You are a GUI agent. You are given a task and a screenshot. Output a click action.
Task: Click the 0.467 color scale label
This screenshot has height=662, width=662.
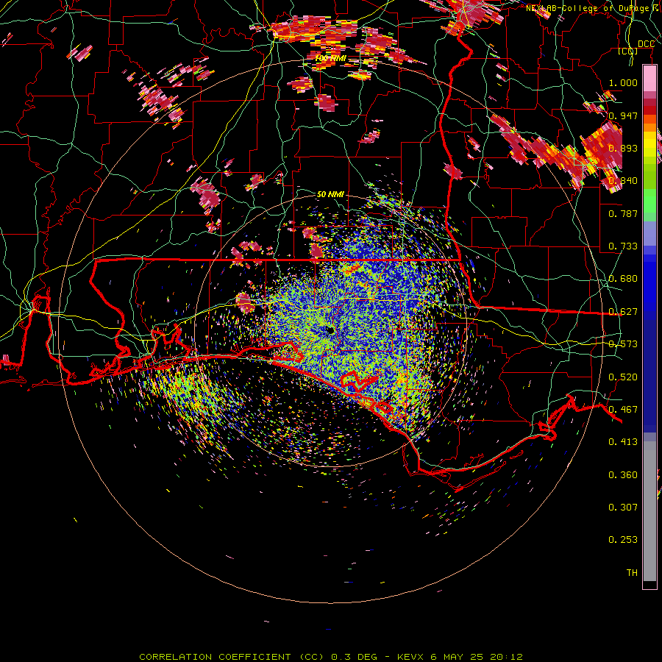click(x=623, y=410)
